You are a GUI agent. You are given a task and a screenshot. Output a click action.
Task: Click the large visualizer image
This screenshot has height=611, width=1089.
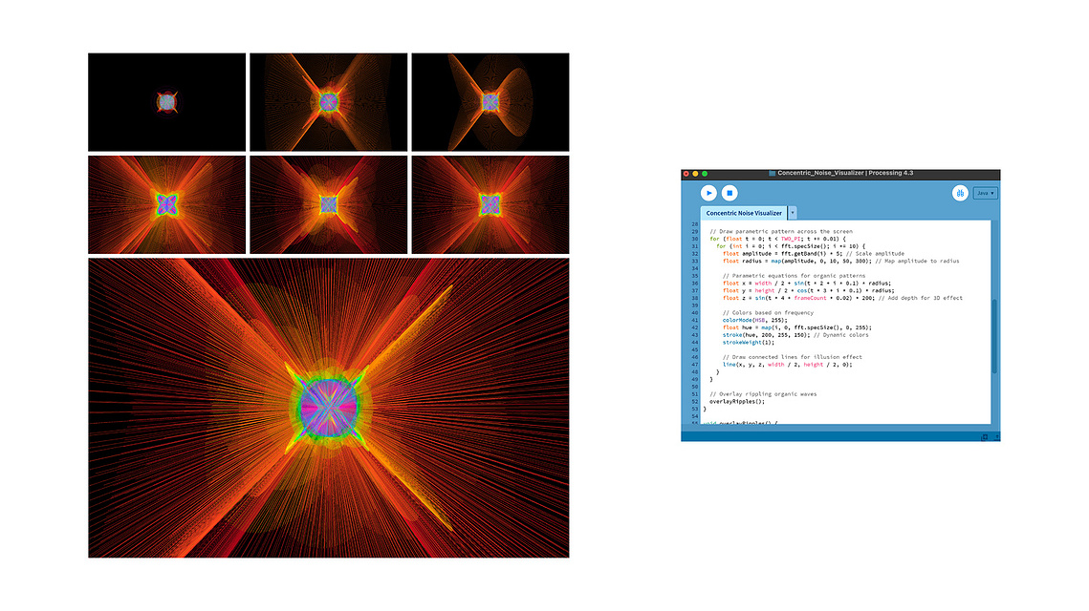point(329,408)
